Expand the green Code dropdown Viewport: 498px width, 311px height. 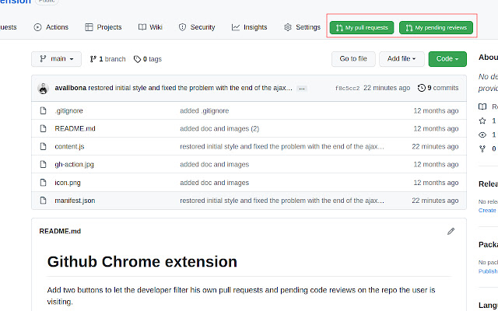[x=448, y=59]
